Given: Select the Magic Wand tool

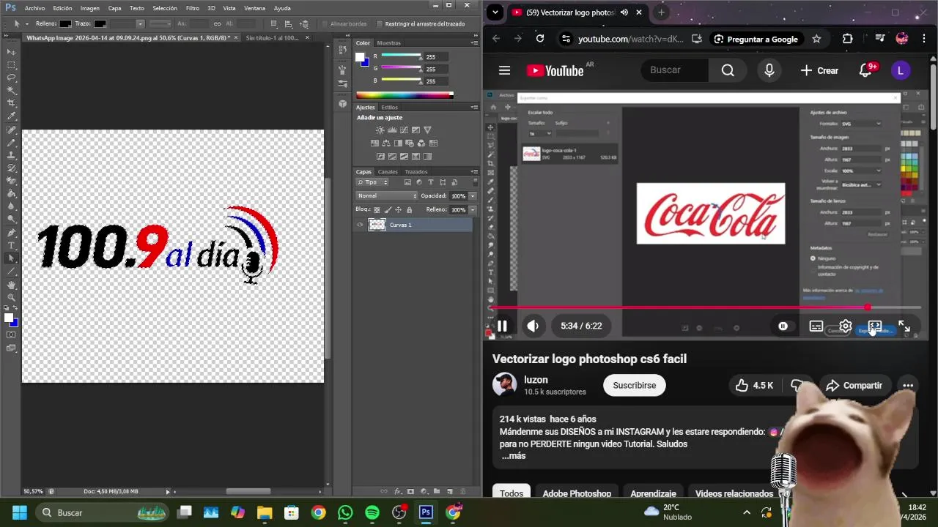Looking at the screenshot, I should [10, 89].
